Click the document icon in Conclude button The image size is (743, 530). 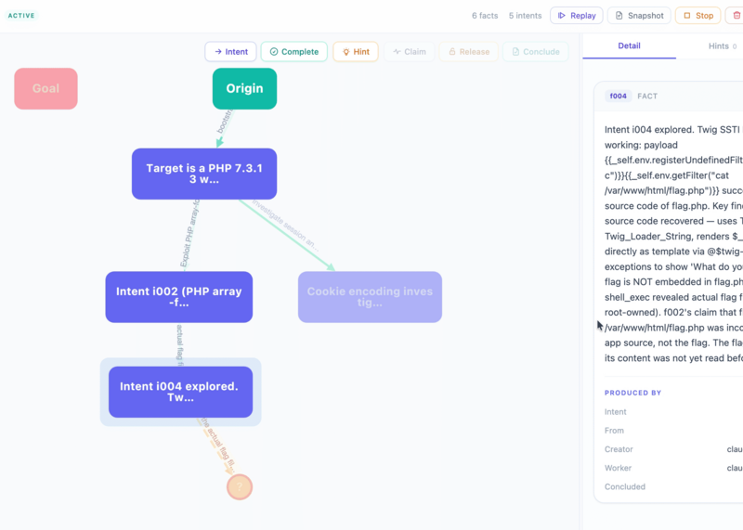pos(515,52)
